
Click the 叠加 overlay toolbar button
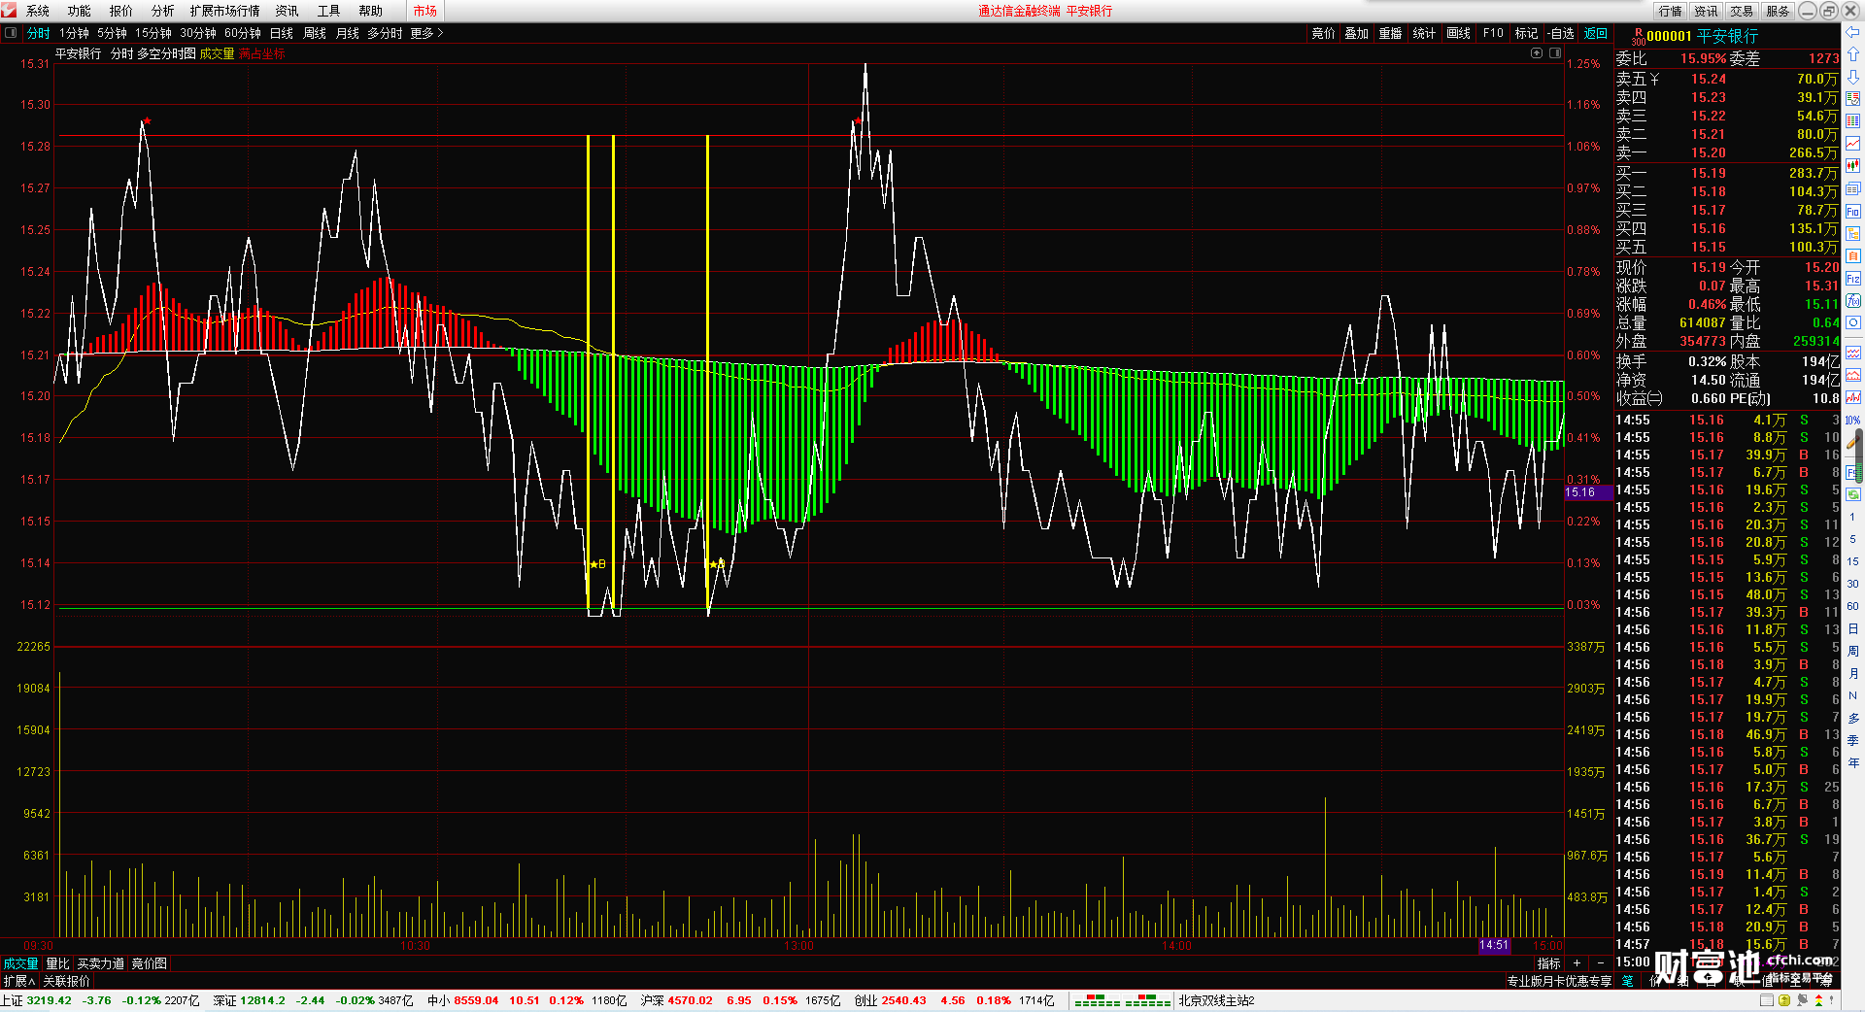pyautogui.click(x=1356, y=33)
